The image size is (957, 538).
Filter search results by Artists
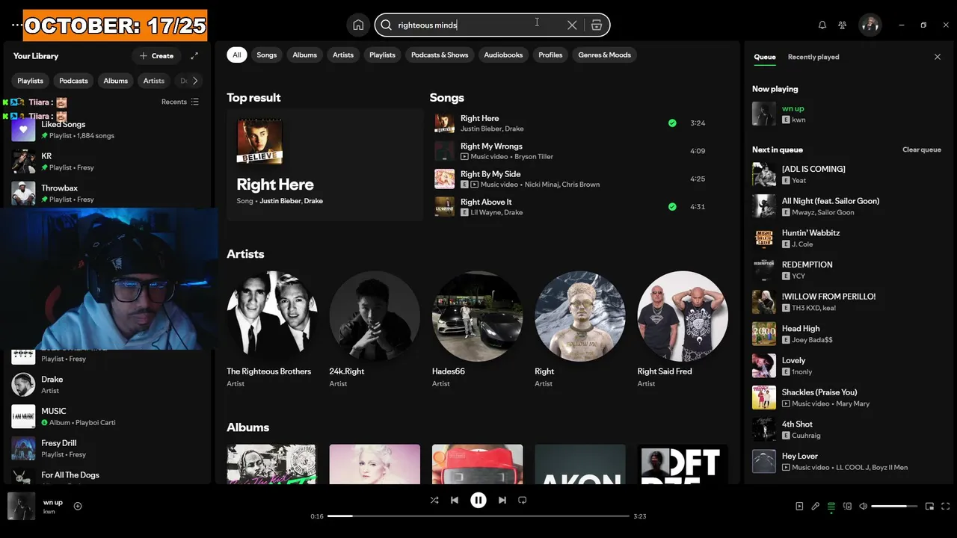point(343,55)
